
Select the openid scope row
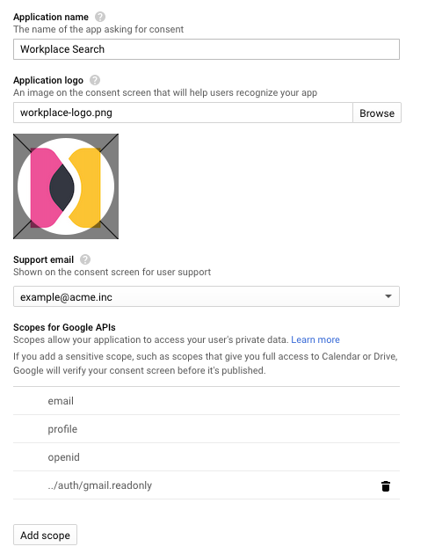point(207,457)
